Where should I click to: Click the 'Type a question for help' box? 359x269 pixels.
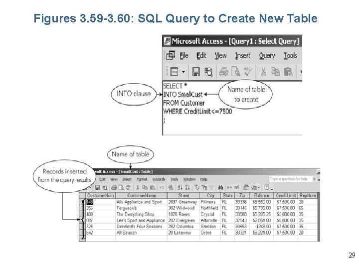pos(291,179)
